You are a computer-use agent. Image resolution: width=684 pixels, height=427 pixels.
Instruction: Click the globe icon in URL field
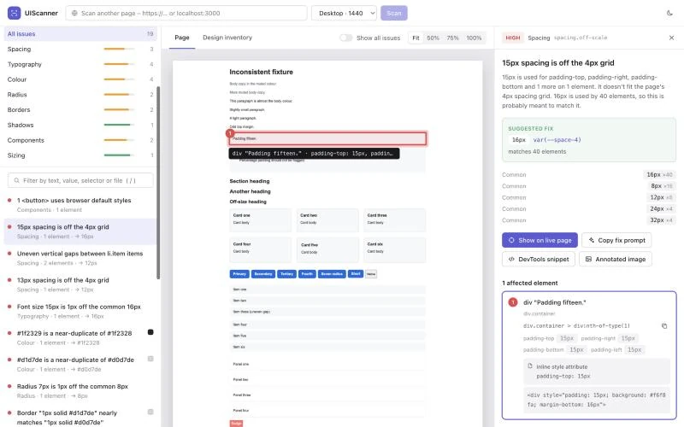click(x=74, y=13)
